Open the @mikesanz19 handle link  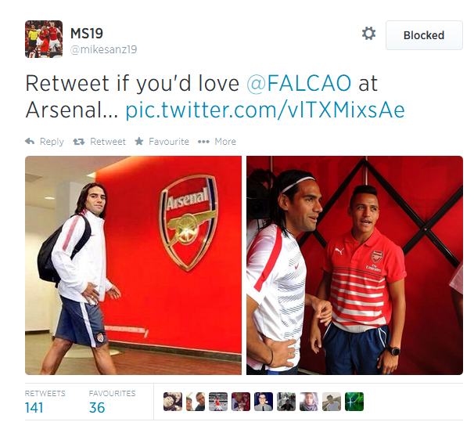click(103, 49)
